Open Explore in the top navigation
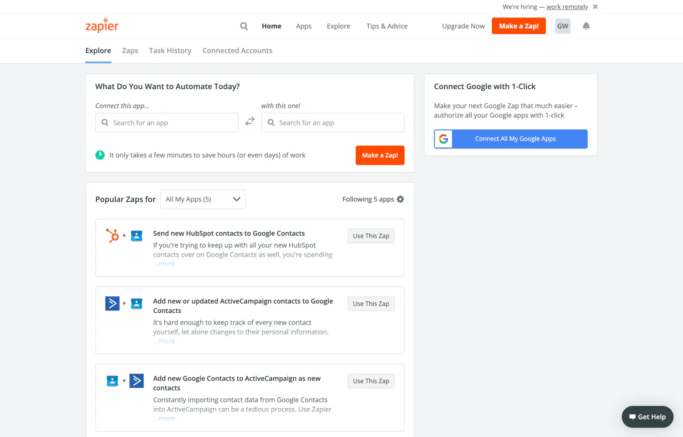683x437 pixels. (338, 26)
